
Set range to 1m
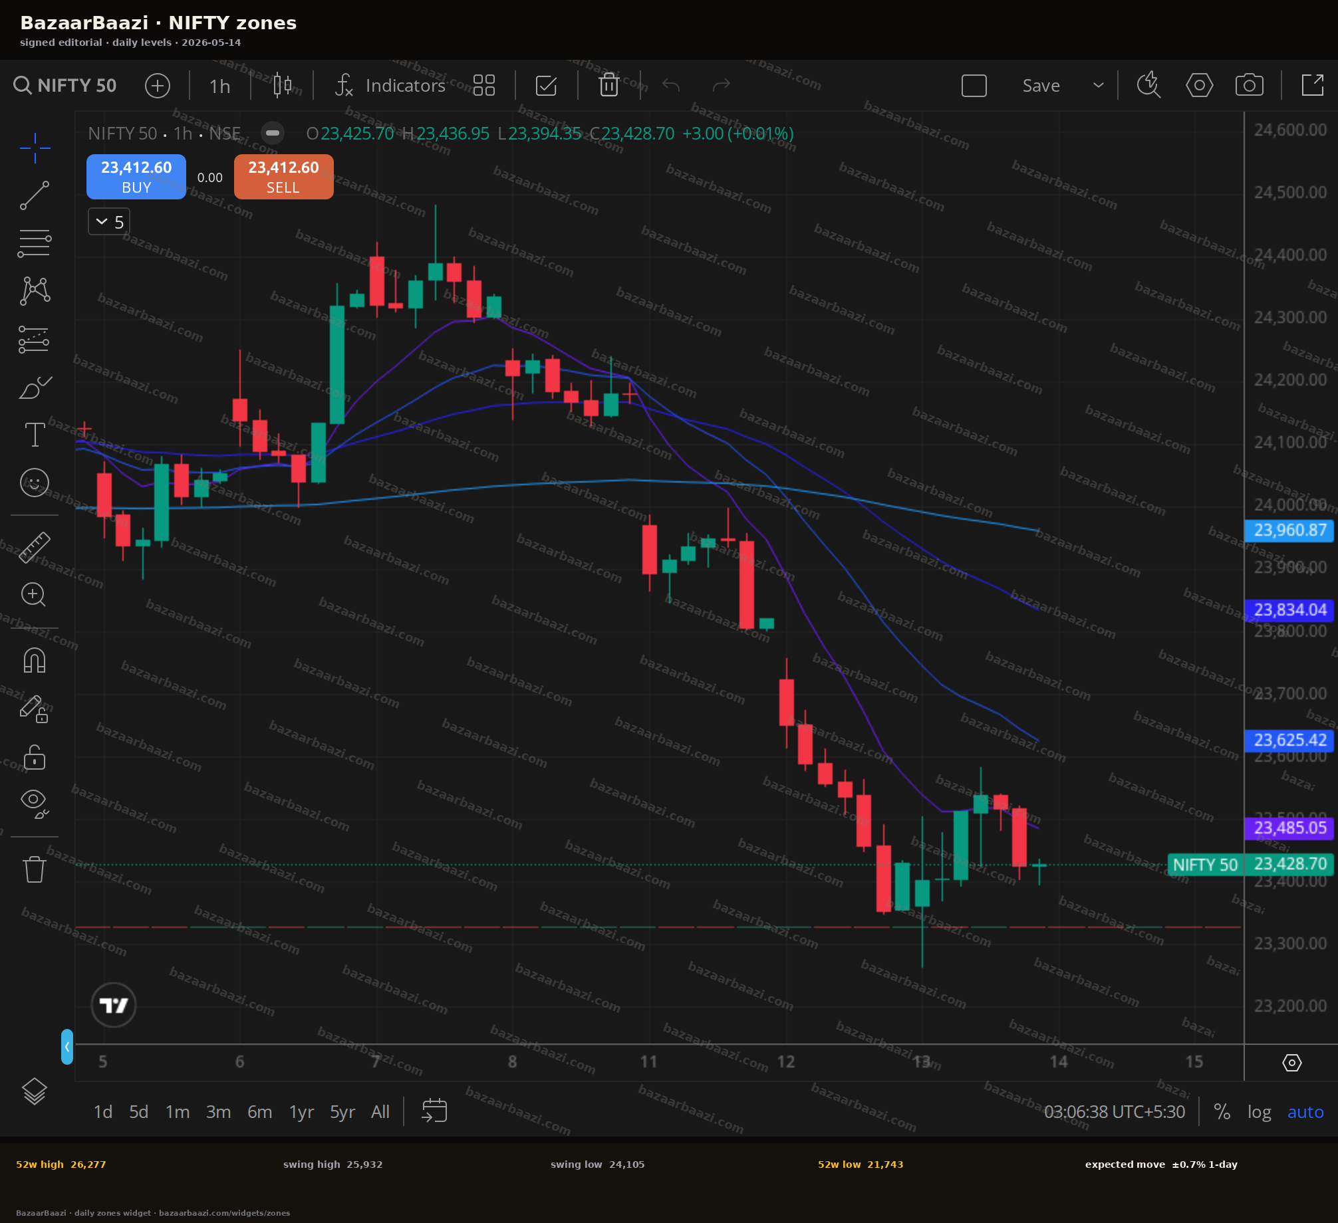178,1112
